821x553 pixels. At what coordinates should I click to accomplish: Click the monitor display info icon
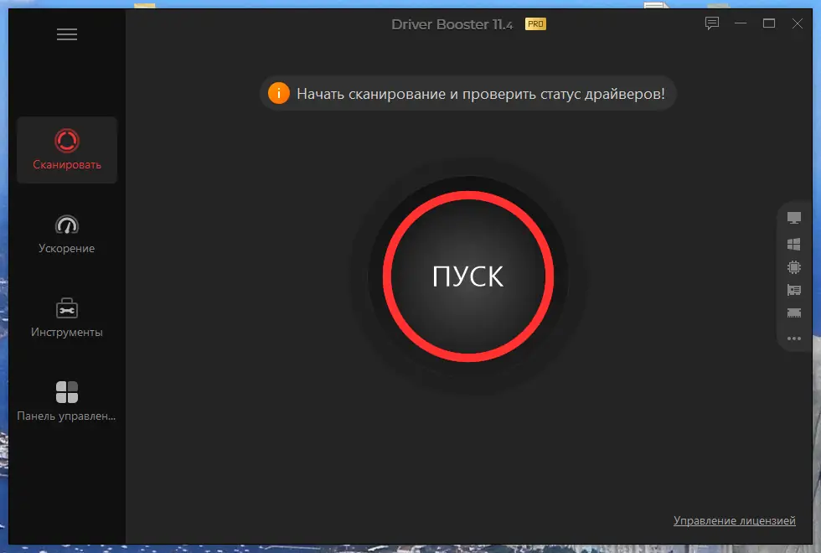click(x=793, y=216)
